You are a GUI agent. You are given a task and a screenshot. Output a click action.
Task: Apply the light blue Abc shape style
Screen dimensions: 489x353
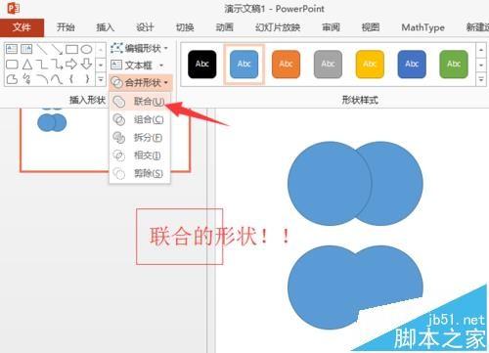click(x=244, y=65)
